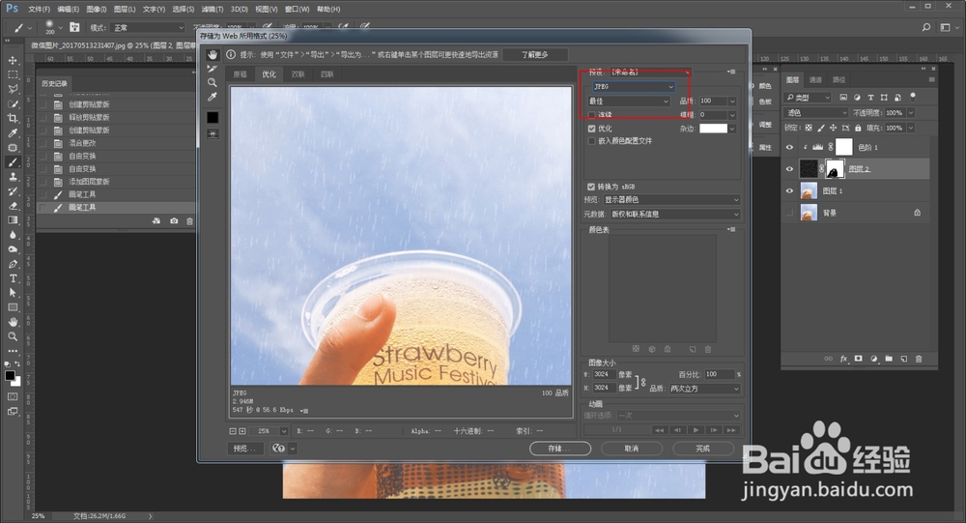966x523 pixels.
Task: Click the 完成 done button
Action: (703, 449)
